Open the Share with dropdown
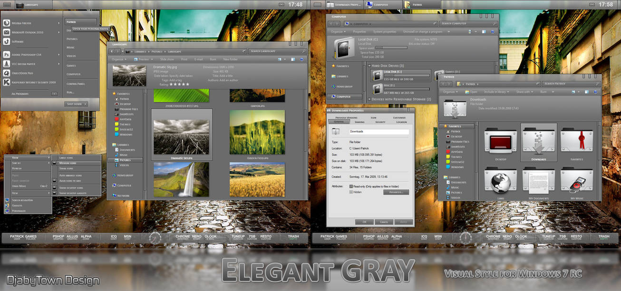This screenshot has width=621, height=291. coord(524,92)
